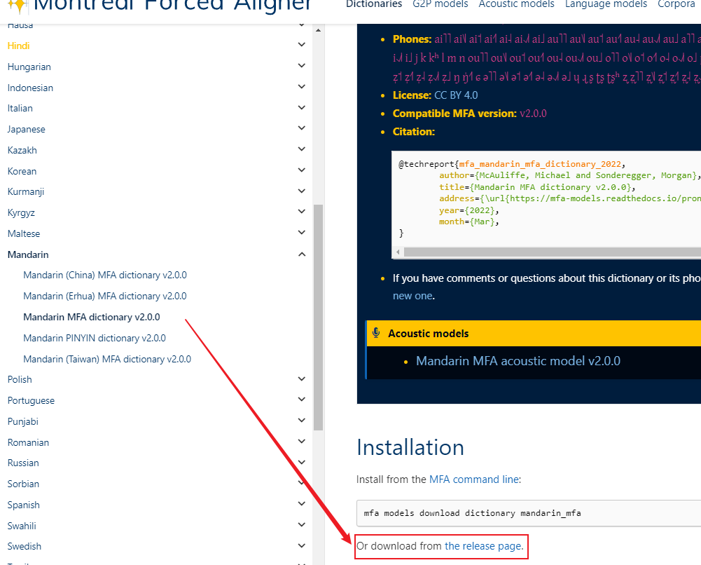Click the 'mfa_mandarin_mfa_dictionary_2022' citation key

540,164
